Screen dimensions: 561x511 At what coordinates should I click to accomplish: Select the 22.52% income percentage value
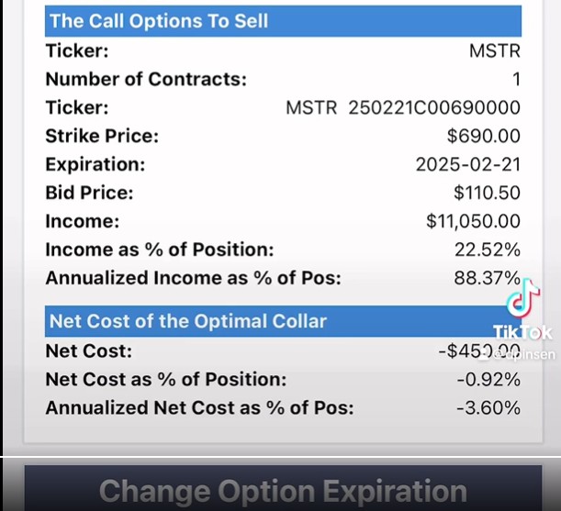487,250
